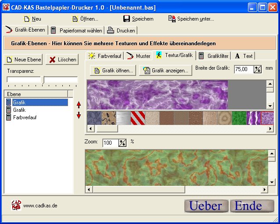This screenshot has width=280, height=224.
Task: Click Speichern unter... in the toolbar
Action: click(x=191, y=19)
